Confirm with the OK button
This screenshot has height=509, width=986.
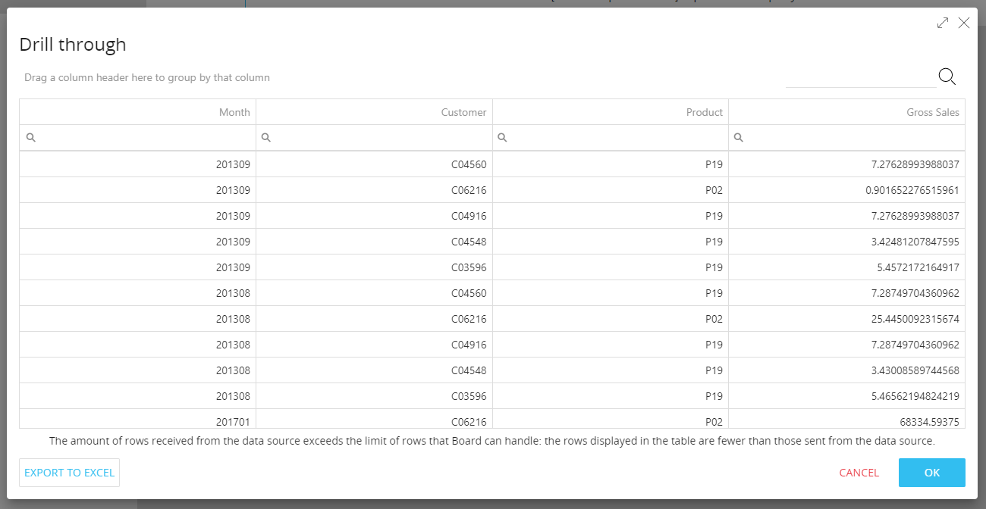[932, 473]
